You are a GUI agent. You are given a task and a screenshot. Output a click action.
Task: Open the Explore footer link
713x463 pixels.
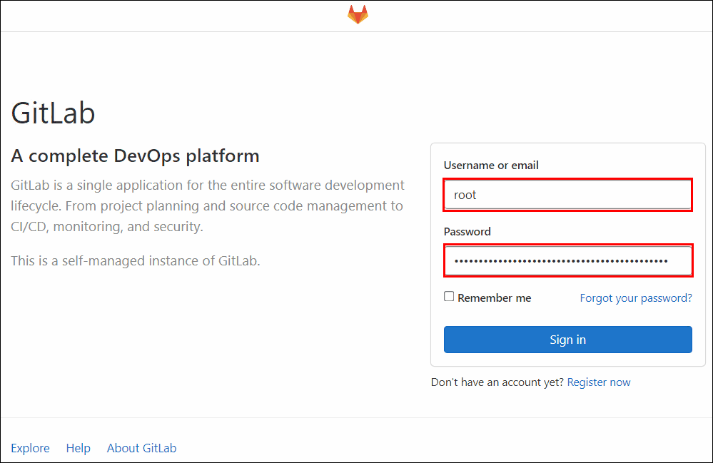[31, 448]
